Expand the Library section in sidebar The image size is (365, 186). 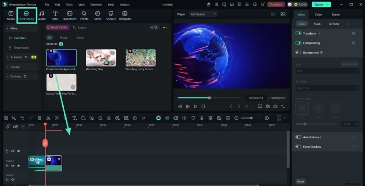[x=15, y=67]
